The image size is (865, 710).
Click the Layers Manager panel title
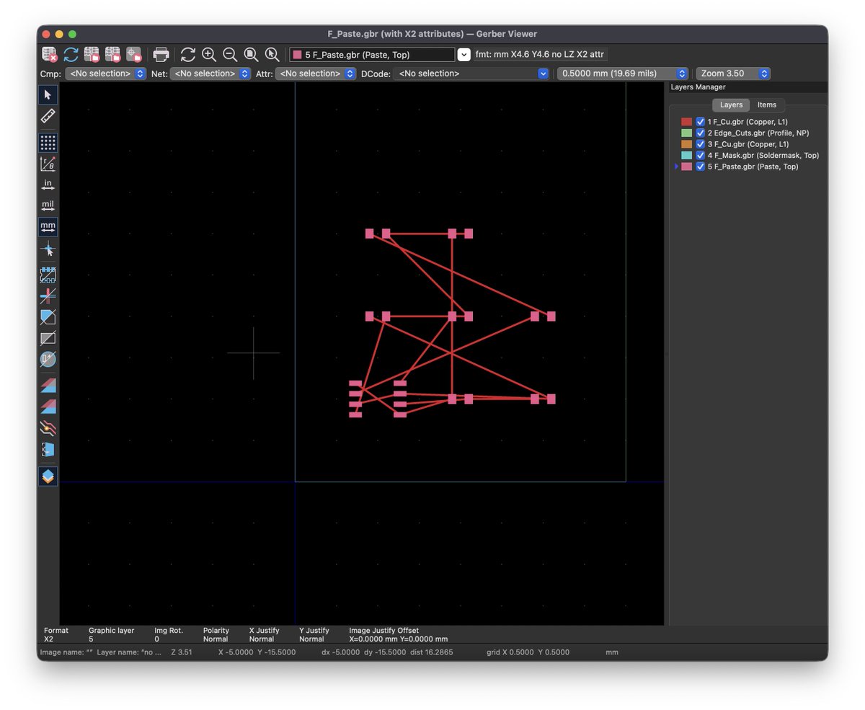pos(698,87)
